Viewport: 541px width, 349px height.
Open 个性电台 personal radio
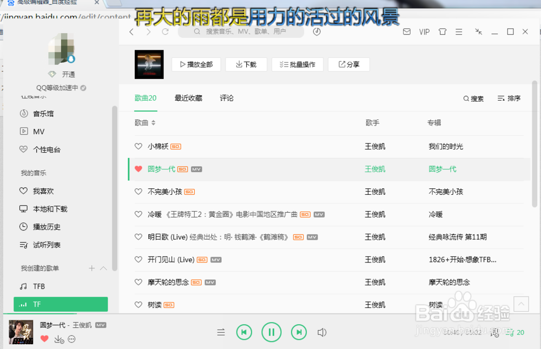[45, 149]
